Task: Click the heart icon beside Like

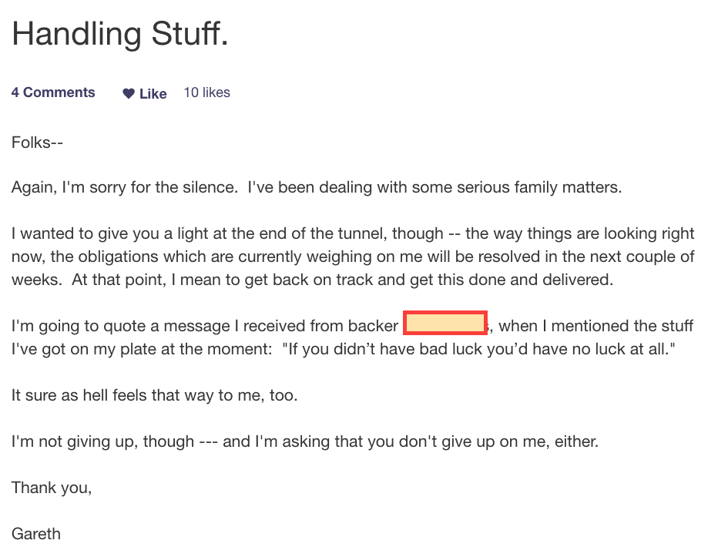Action: (128, 93)
